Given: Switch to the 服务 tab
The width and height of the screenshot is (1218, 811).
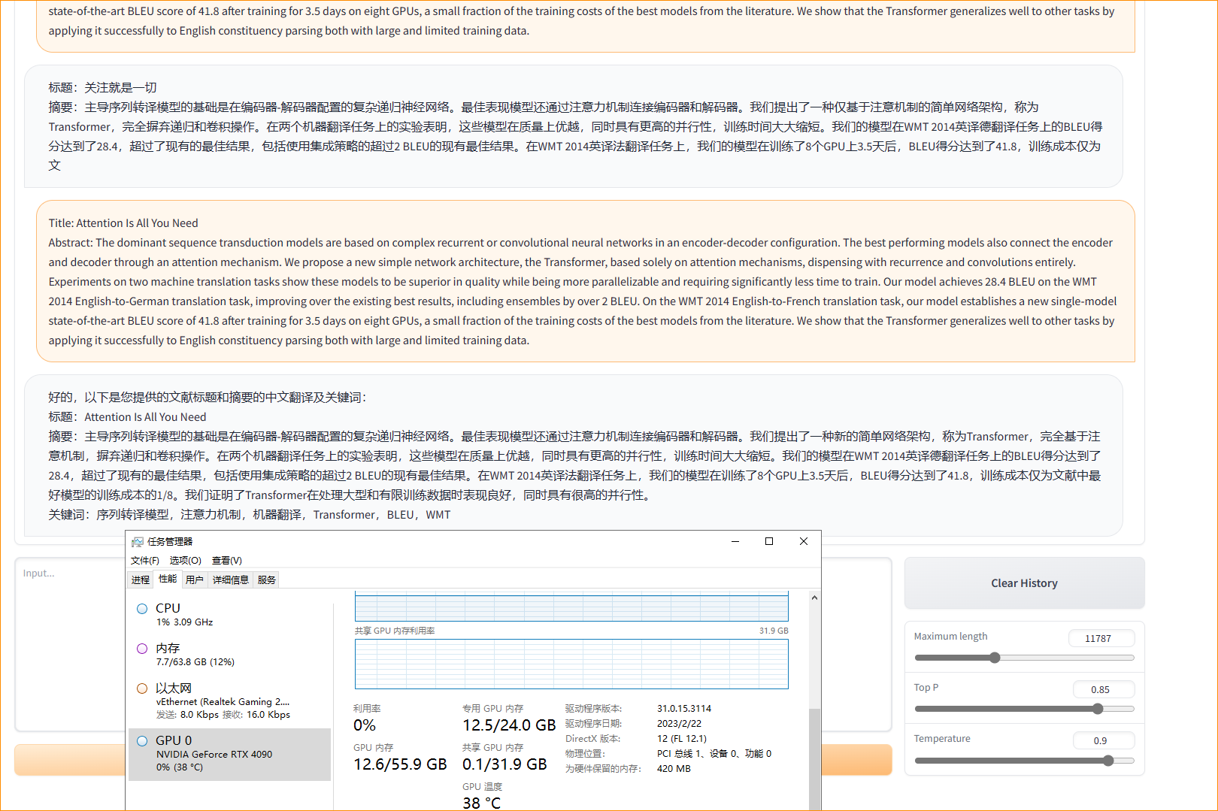Looking at the screenshot, I should click(x=266, y=580).
